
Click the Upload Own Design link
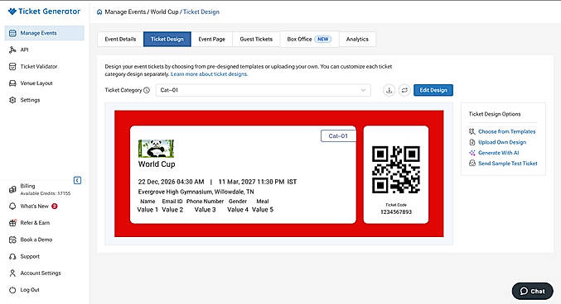pyautogui.click(x=502, y=142)
